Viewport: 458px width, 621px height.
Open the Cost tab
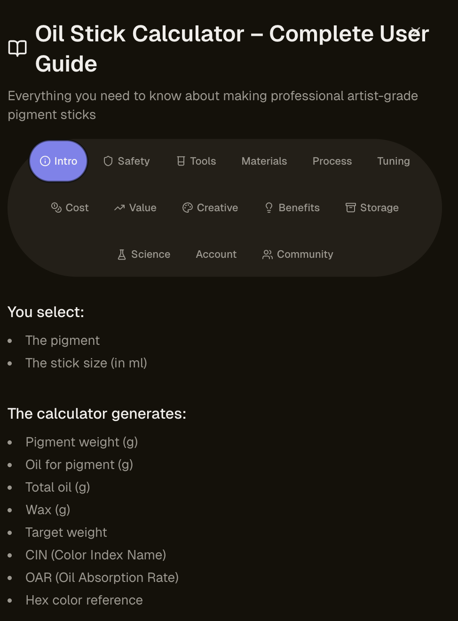[x=70, y=207]
